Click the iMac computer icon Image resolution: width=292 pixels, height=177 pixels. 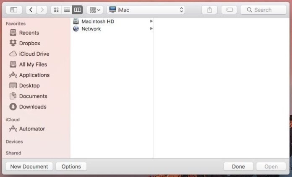point(113,10)
